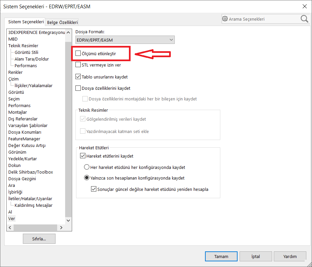Select Teknik Resimler in the tree
Image resolution: width=312 pixels, height=267 pixels.
23,46
